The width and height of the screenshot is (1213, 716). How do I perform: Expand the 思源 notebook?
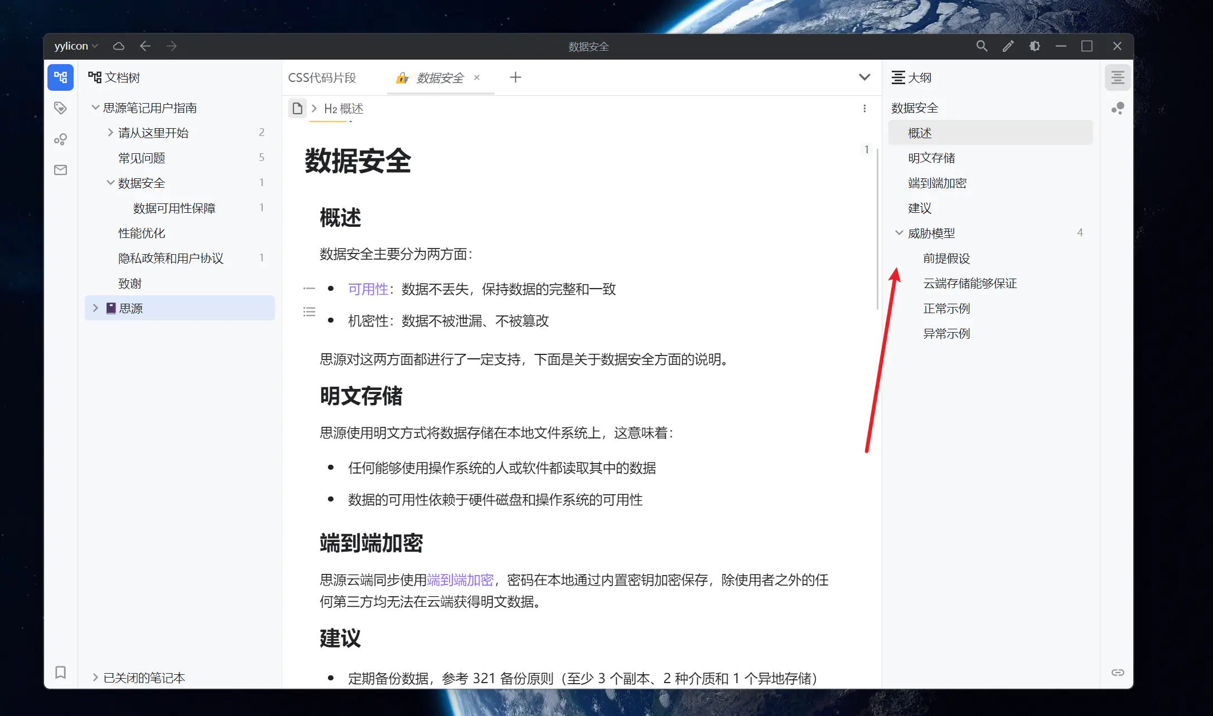[x=95, y=308]
